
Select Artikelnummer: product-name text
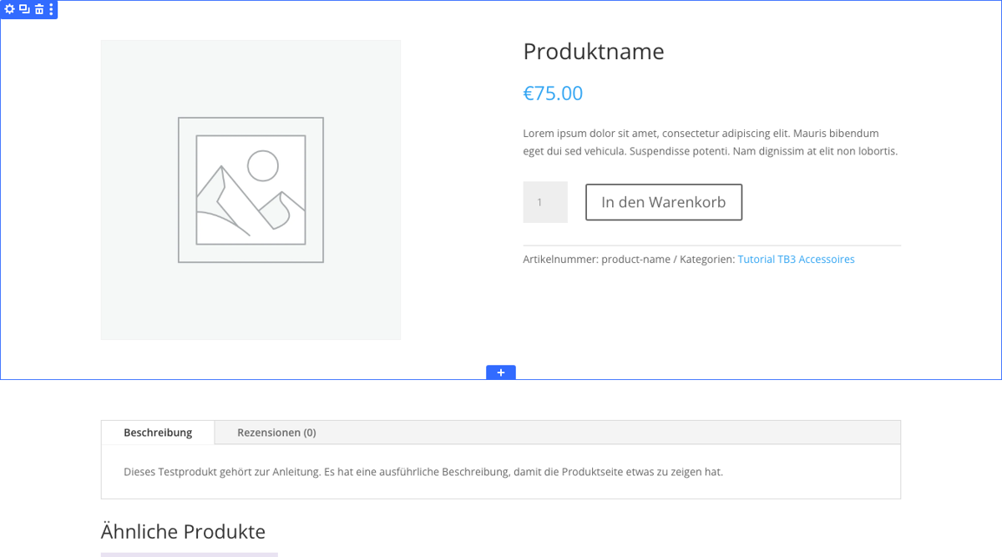pos(597,260)
